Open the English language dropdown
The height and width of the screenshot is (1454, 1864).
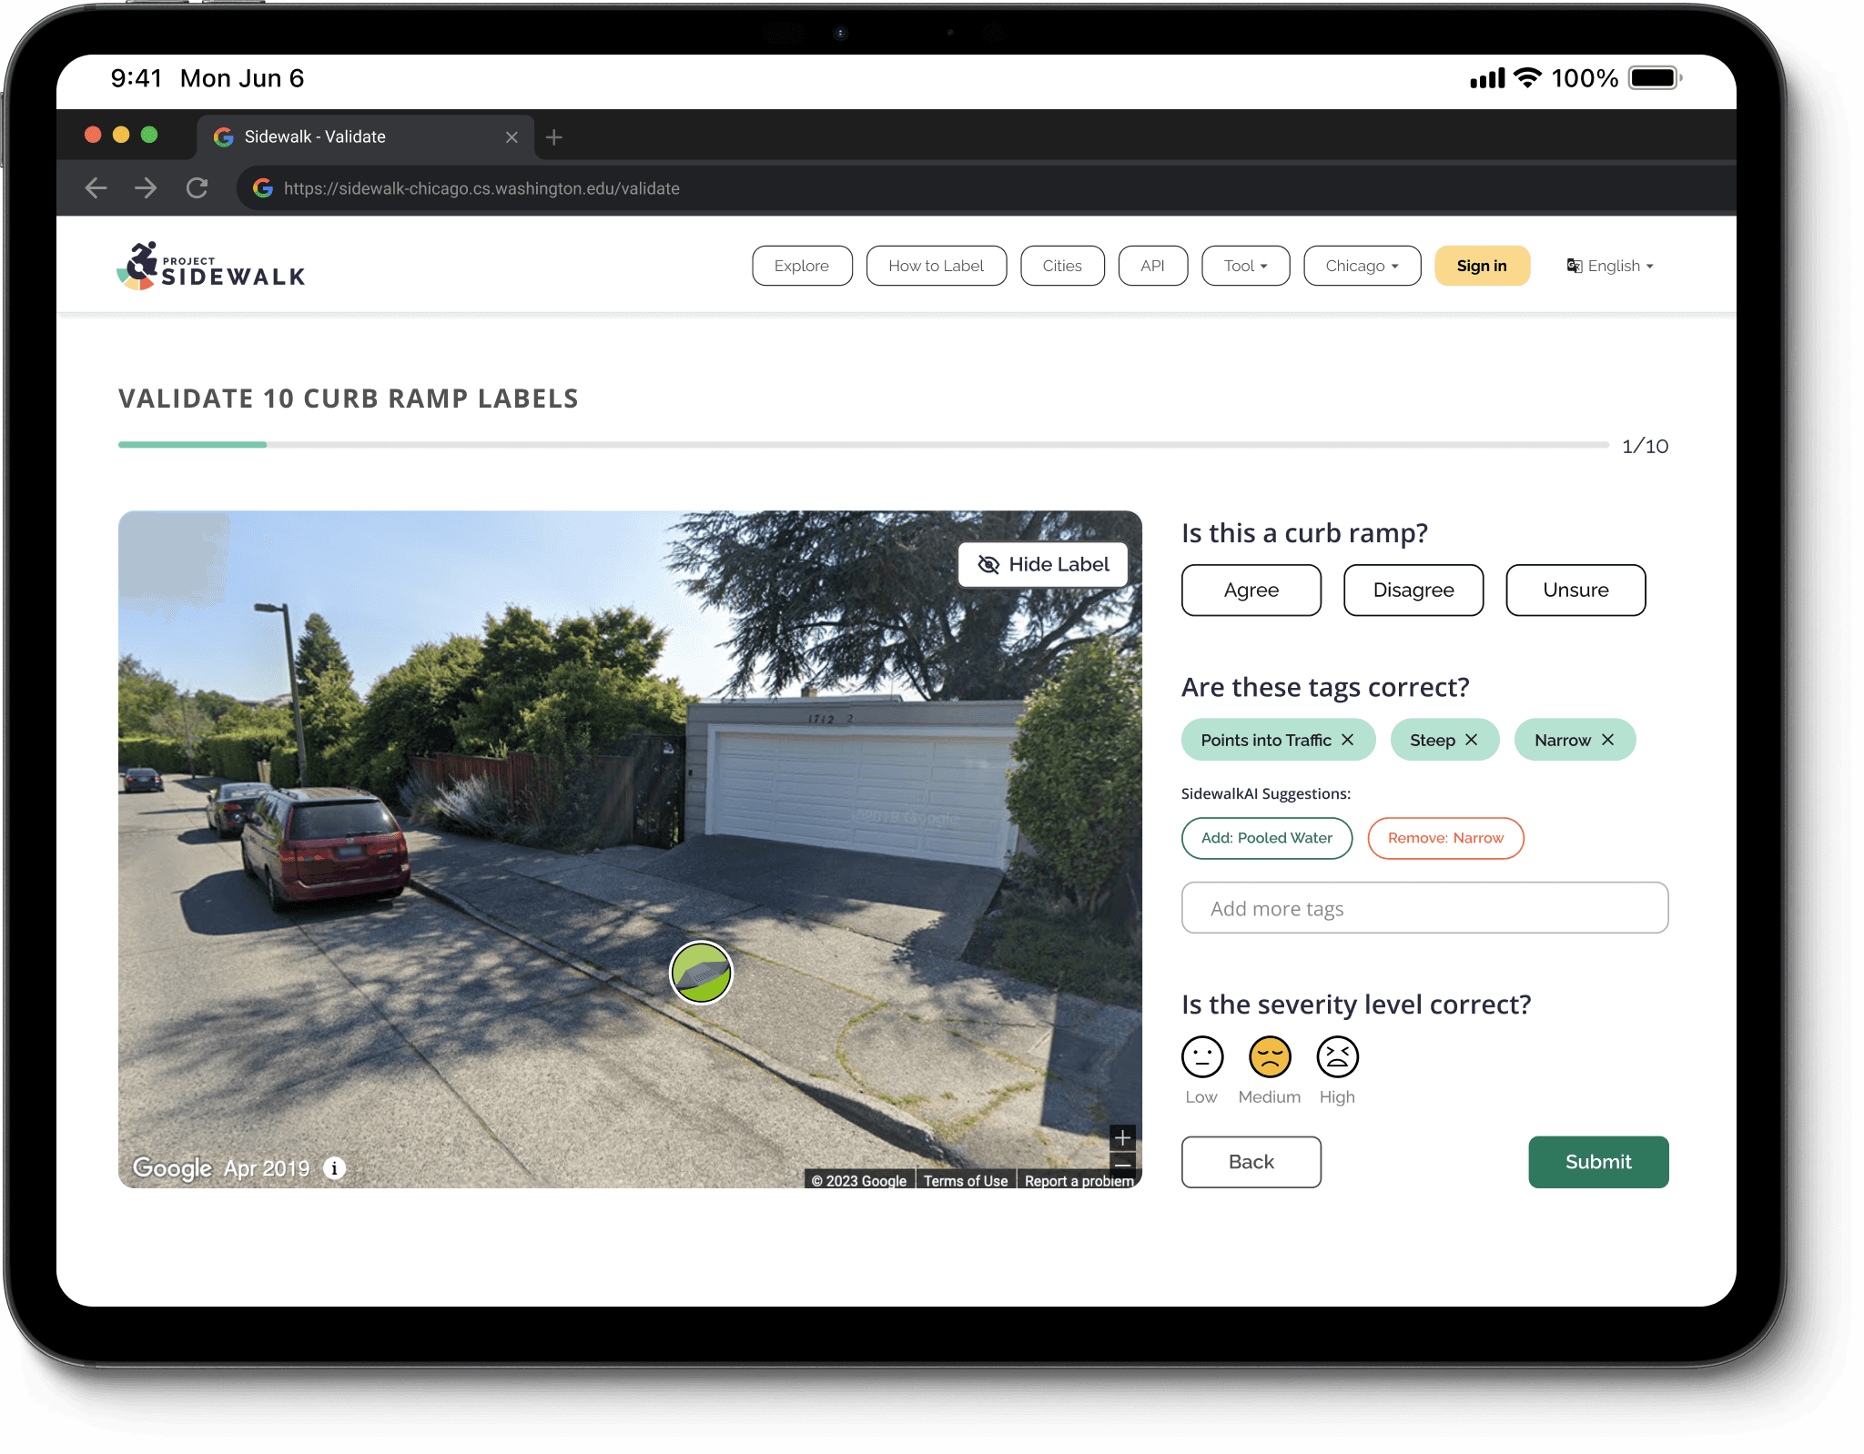coord(1610,266)
